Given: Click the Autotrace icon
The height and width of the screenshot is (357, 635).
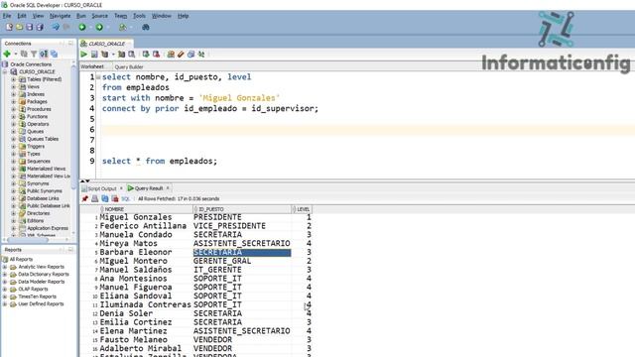Looking at the screenshot, I should coord(121,55).
